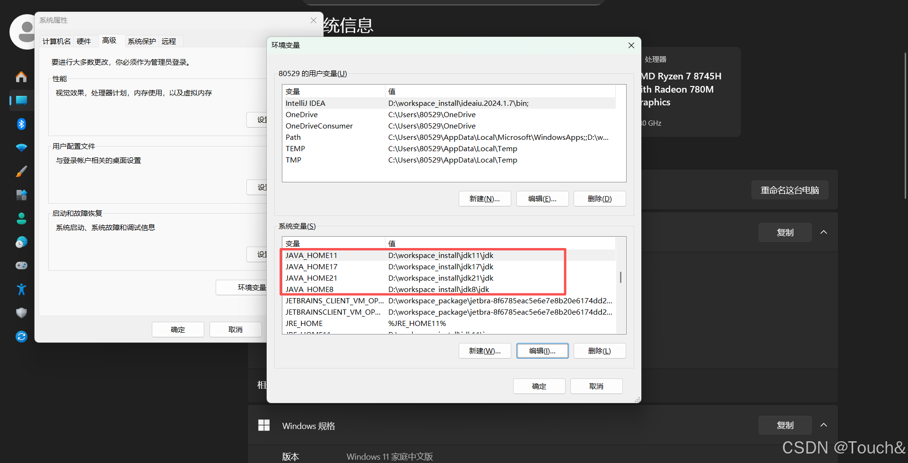Open Gaming controller sidebar icon
The height and width of the screenshot is (463, 908).
click(x=21, y=266)
